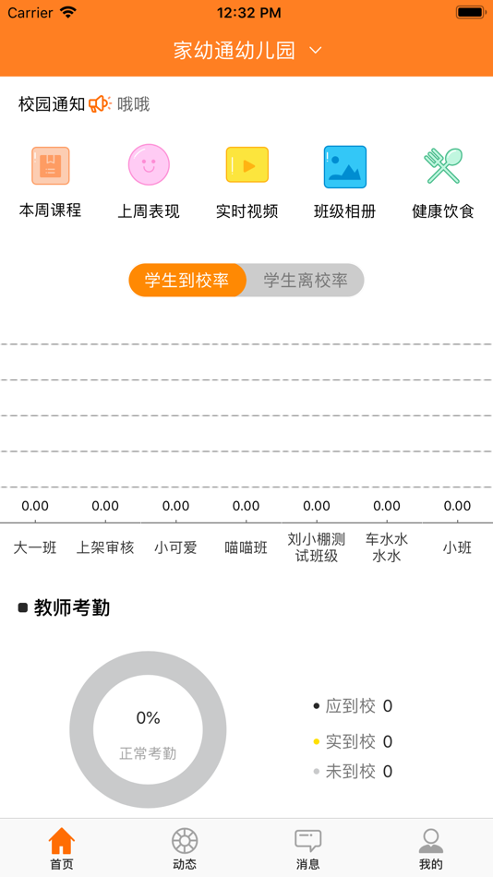
Task: Tap the 我的 profile icon
Action: tap(431, 841)
